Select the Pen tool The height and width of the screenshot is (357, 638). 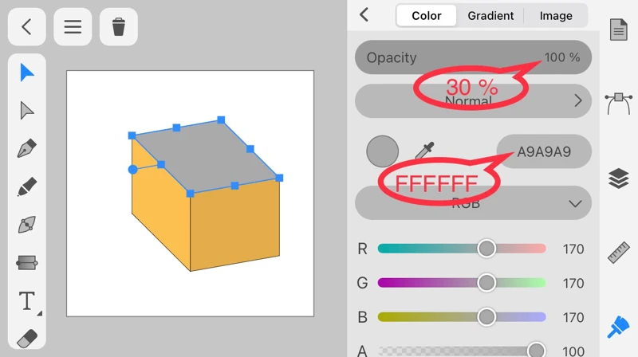click(x=27, y=149)
